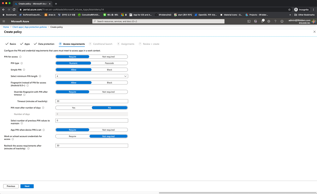Open portal settings gear icon

click(269, 21)
